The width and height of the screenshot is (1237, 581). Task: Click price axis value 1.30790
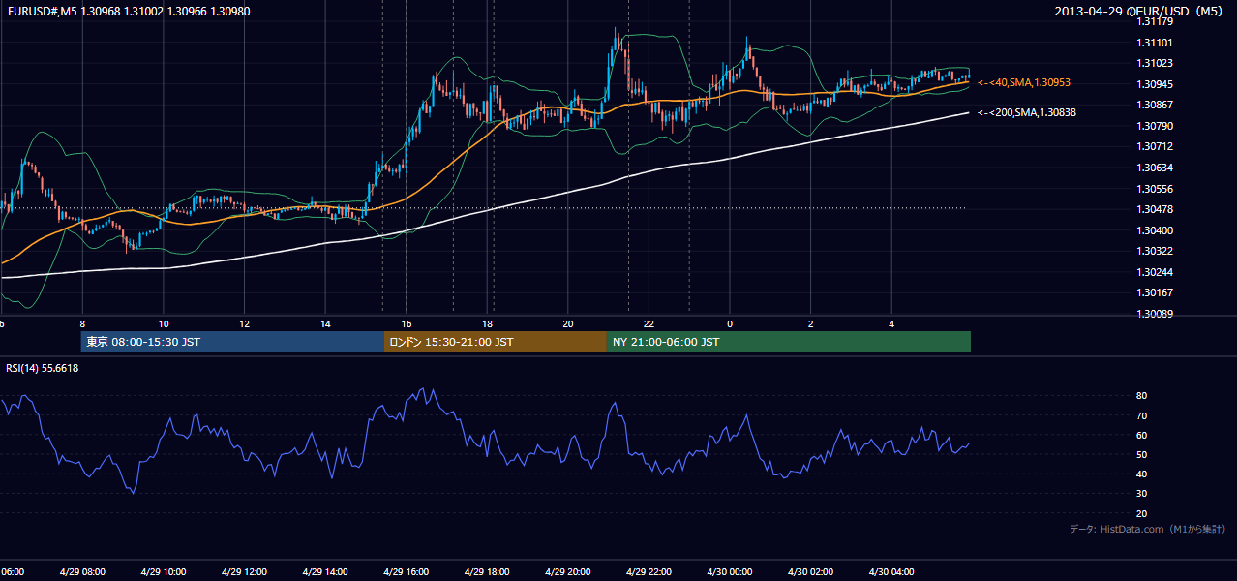tap(1156, 126)
